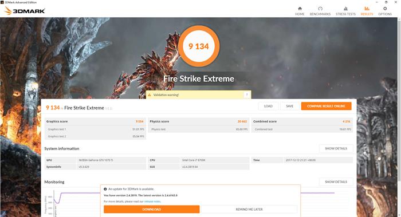Image resolution: width=401 pixels, height=217 pixels.
Task: Close the 3DMark window
Action: [x=396, y=2]
